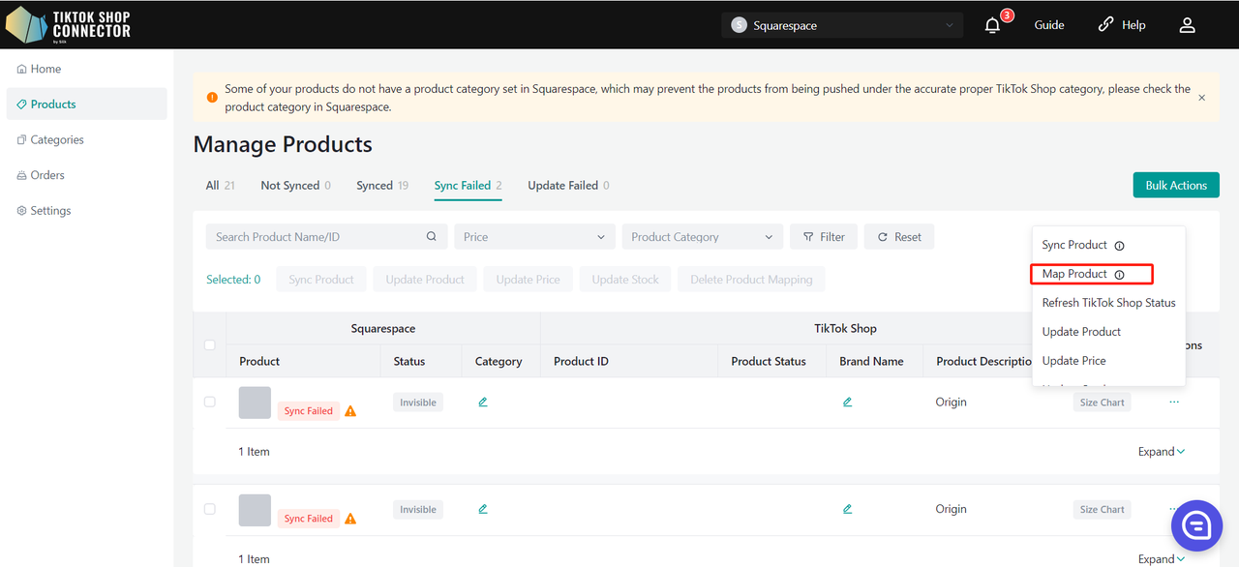Viewport: 1239px width, 567px height.
Task: Edit category of the second Sync Failed product
Action: [483, 509]
